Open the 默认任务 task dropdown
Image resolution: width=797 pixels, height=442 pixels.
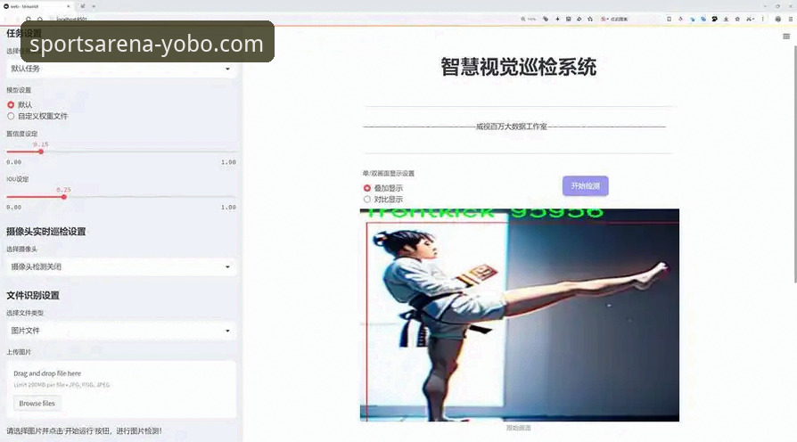click(121, 69)
